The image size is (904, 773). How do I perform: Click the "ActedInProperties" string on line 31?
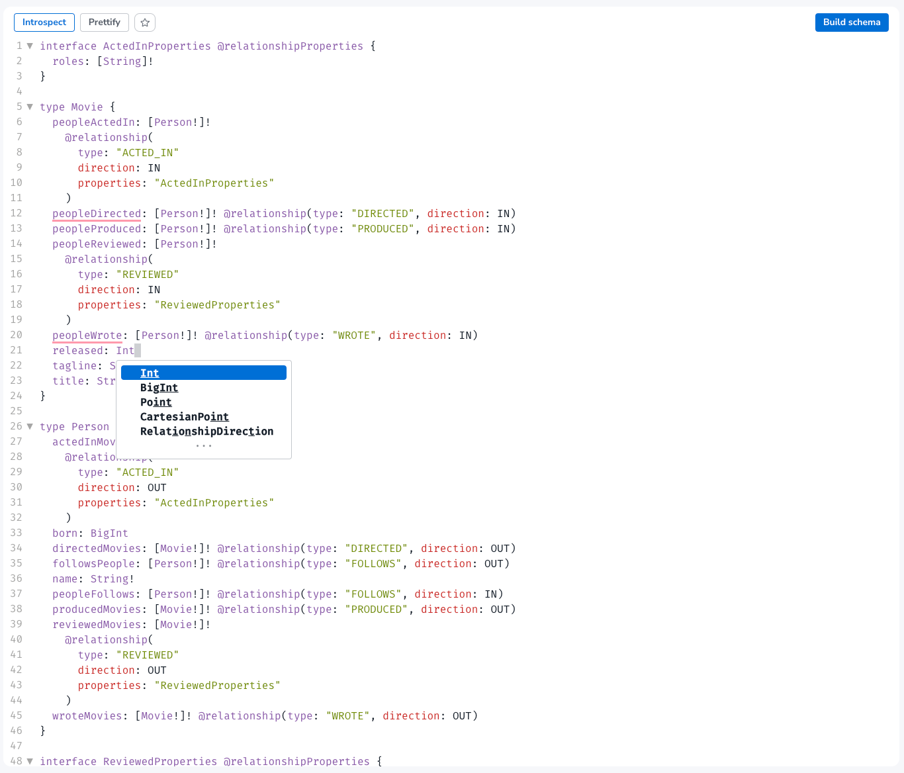pos(214,503)
